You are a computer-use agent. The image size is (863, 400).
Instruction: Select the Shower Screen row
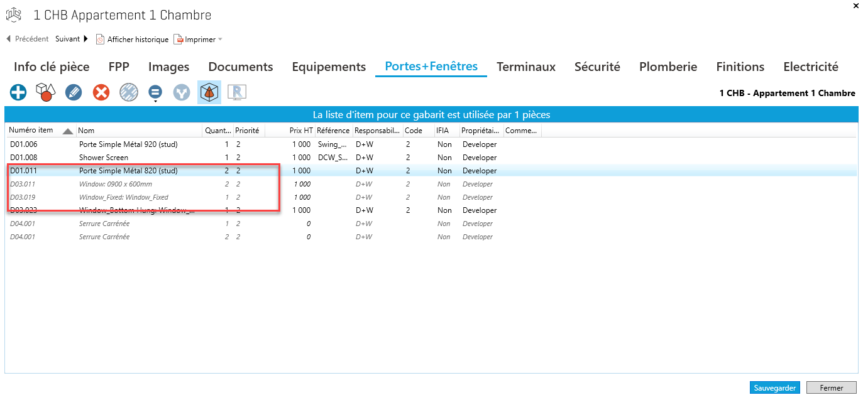point(104,158)
